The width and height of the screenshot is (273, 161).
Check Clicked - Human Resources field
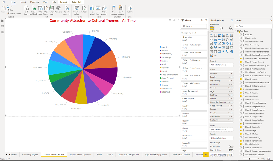click(240, 103)
